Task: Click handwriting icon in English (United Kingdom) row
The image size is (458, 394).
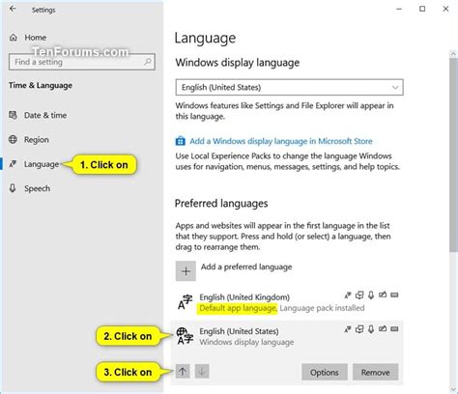Action: point(383,295)
